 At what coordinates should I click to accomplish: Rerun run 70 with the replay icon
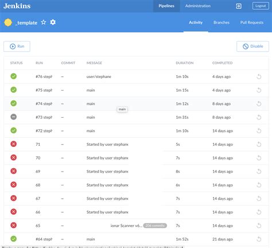tap(259, 158)
